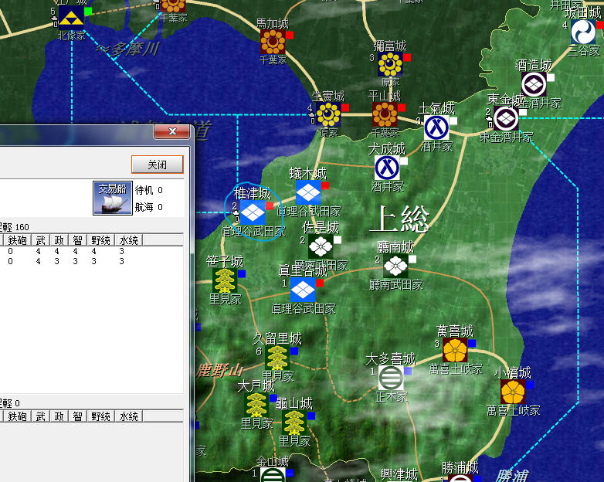The width and height of the screenshot is (604, 482).
Task: Select officer row with stats 0 4 3 3 3 3
Action: point(92,261)
